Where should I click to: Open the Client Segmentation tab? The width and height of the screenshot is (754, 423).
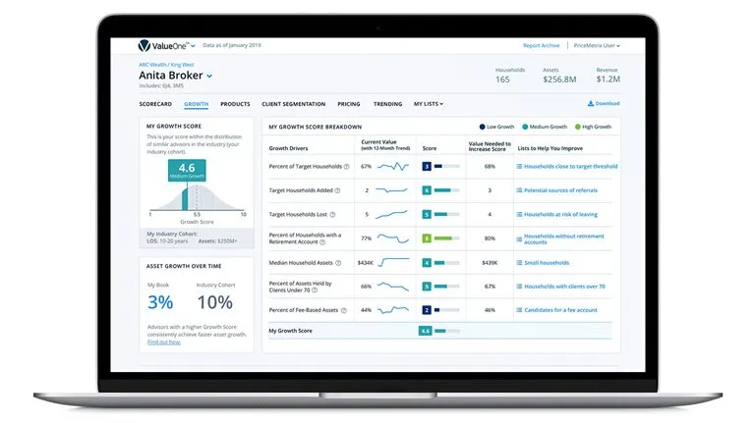click(293, 103)
